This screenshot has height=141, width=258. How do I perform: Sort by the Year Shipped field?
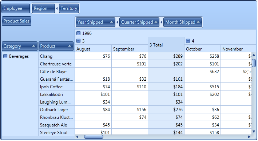[x=95, y=22]
